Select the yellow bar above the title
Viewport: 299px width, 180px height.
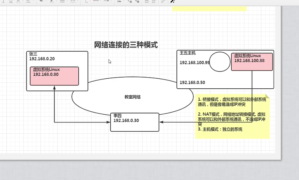tap(209, 9)
